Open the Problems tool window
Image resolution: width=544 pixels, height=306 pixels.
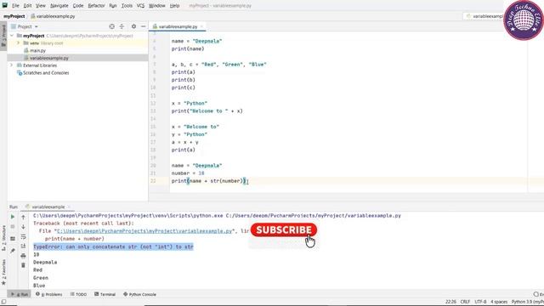coord(49,294)
